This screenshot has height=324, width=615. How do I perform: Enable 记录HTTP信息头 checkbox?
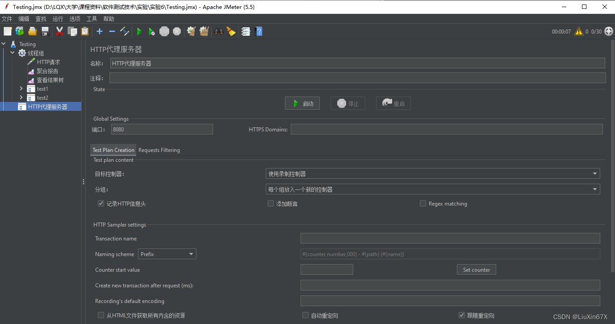[100, 203]
